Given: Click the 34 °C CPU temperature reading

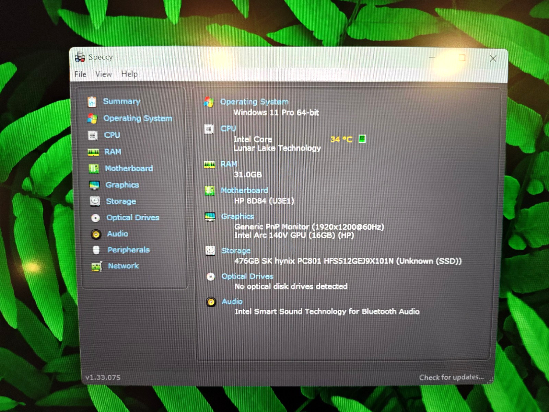Looking at the screenshot, I should (341, 139).
